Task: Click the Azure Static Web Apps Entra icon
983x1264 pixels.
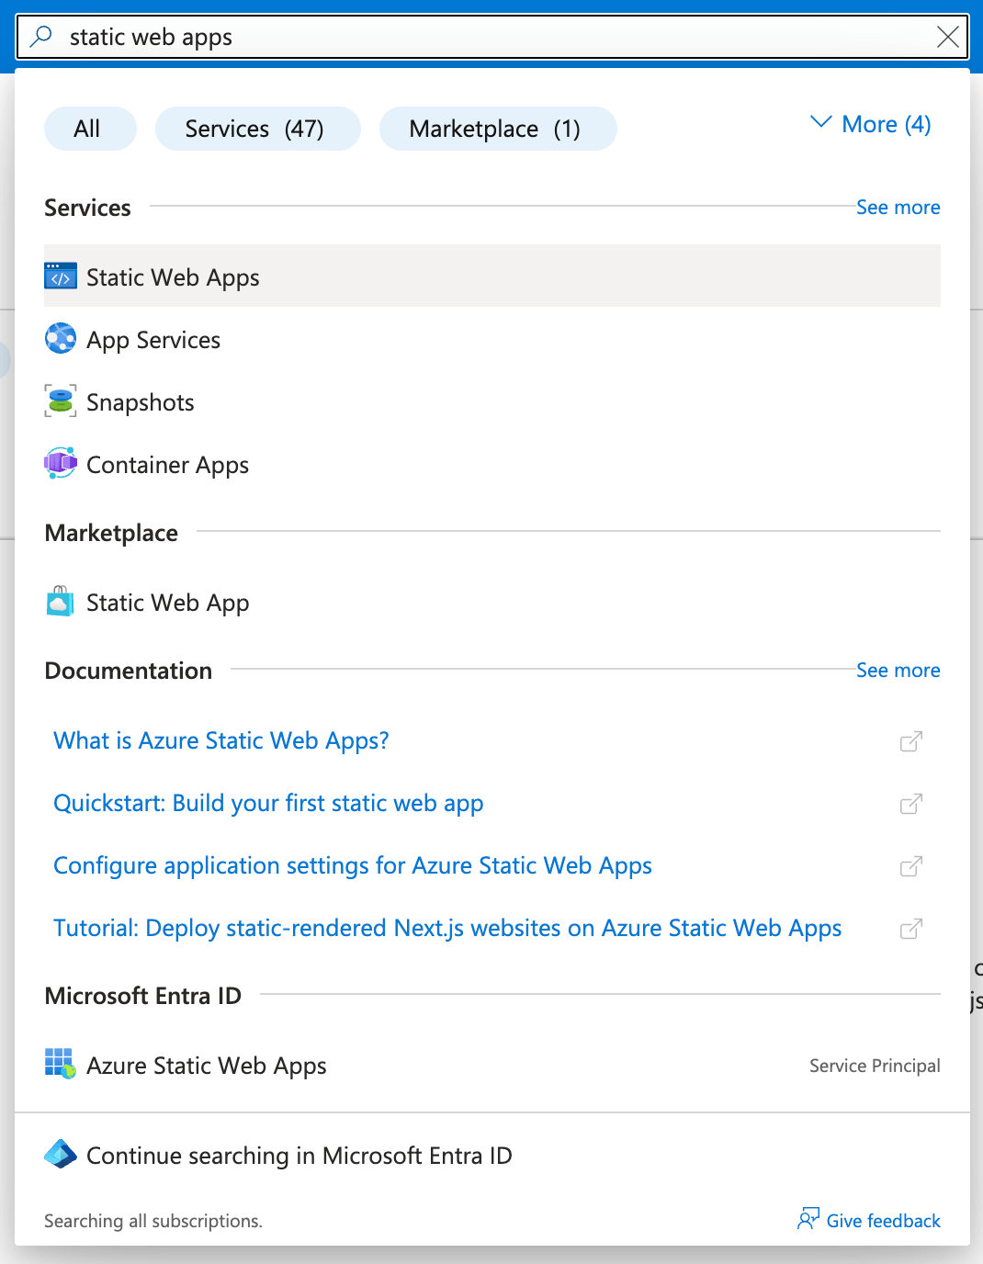Action: 61,1064
